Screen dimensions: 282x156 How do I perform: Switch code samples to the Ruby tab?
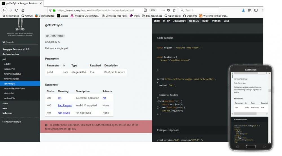pos(205,21)
